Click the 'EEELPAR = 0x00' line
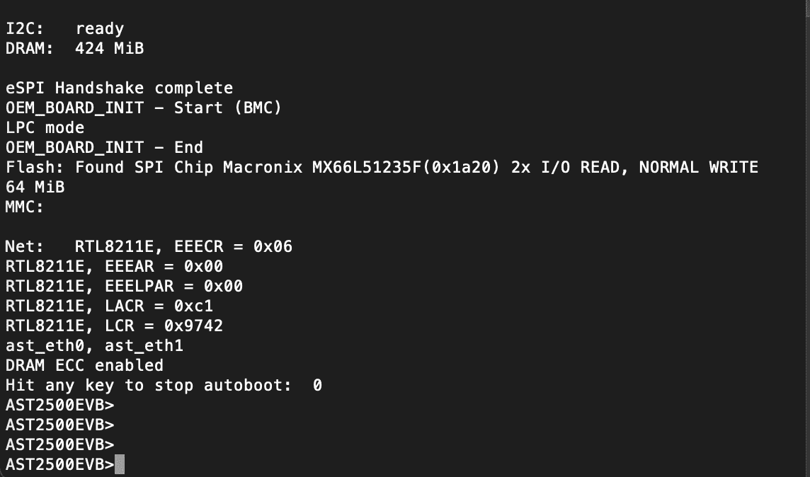The height and width of the screenshot is (477, 810). click(x=124, y=286)
